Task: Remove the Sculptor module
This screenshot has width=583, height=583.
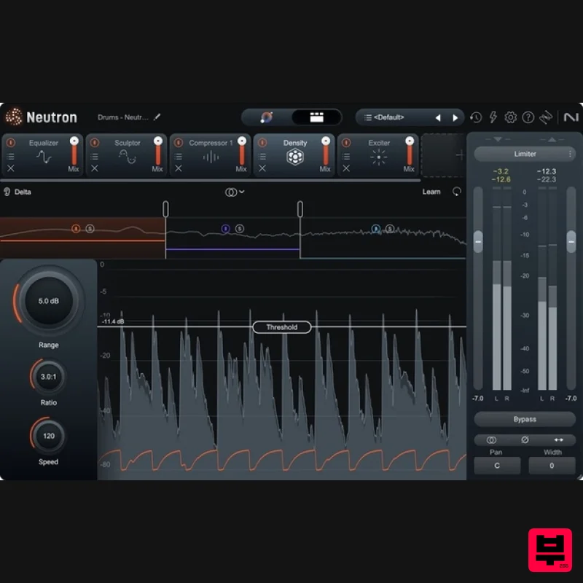Action: pyautogui.click(x=95, y=168)
